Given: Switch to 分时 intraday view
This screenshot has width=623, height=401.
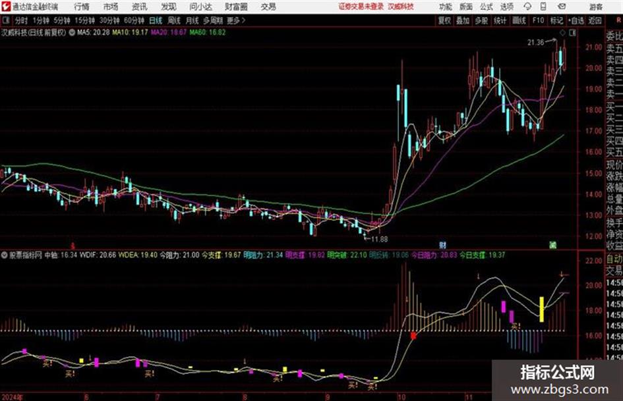Looking at the screenshot, I should coord(21,20).
